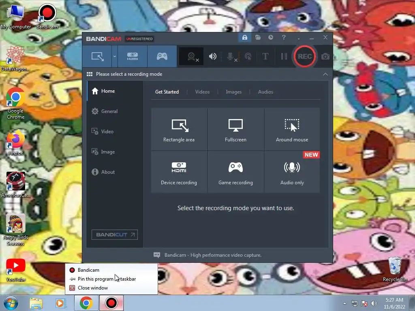
Task: Select the HDMI device recording mode in toolbar
Action: [x=133, y=56]
